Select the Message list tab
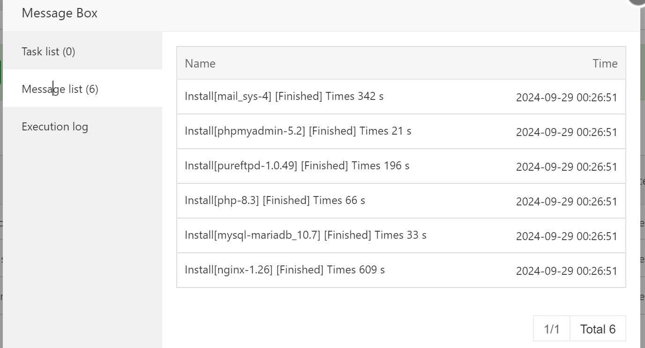 click(60, 89)
